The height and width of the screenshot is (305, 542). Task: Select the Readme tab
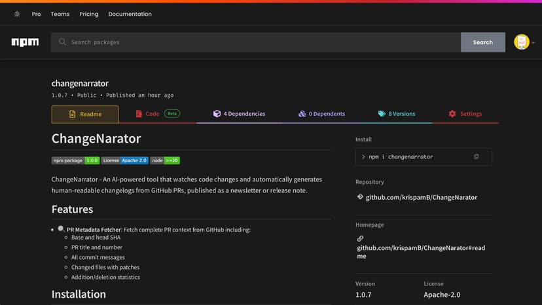85,114
